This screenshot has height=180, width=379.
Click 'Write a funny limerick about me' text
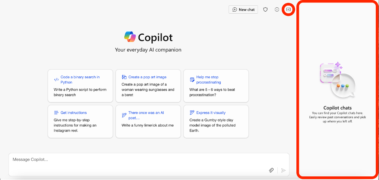coord(148,125)
